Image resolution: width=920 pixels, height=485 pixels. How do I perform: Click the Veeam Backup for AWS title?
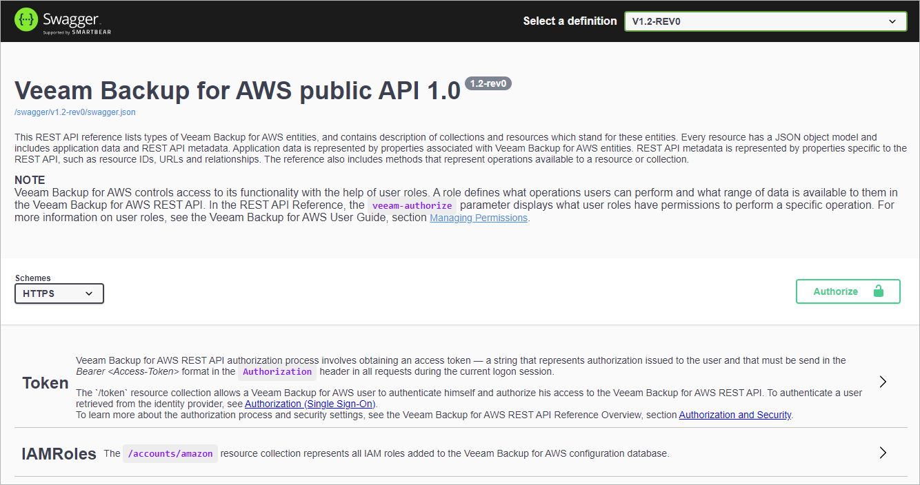pyautogui.click(x=237, y=90)
